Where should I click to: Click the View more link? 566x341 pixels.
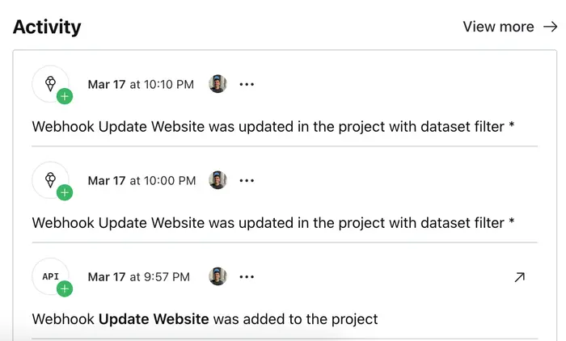(498, 27)
